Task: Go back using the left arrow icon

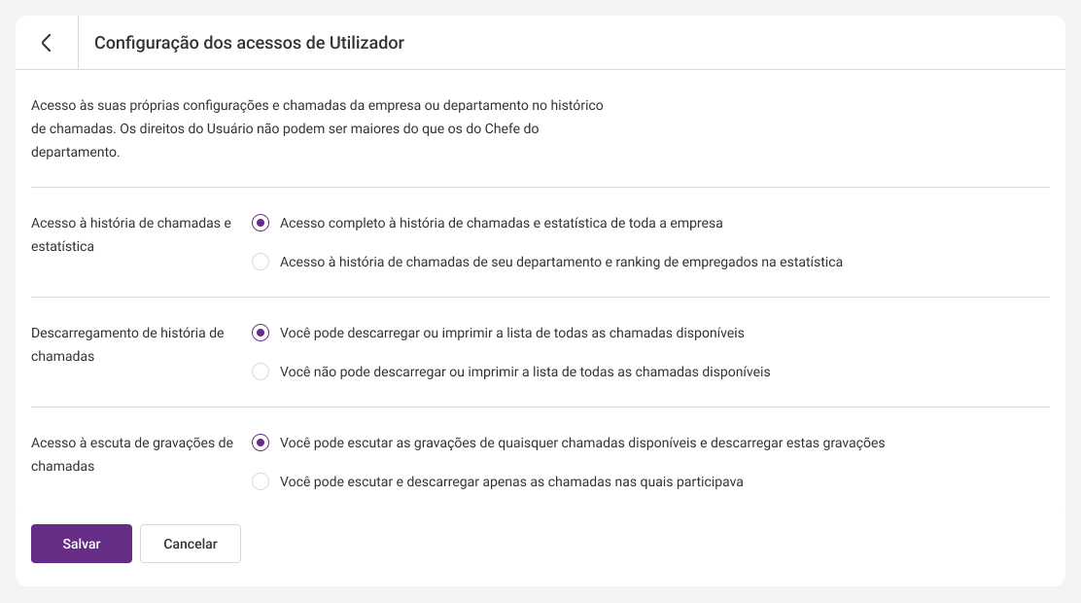Action: pos(47,43)
